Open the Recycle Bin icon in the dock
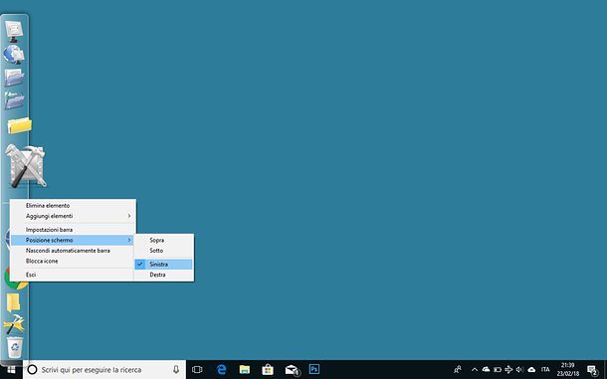The width and height of the screenshot is (607, 379). point(15,347)
